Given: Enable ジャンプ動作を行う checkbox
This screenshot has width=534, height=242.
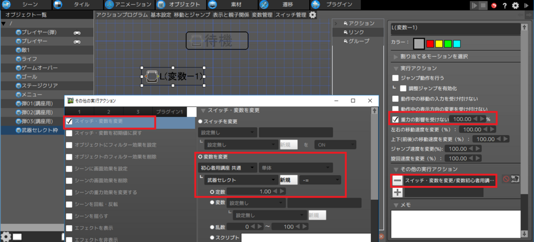Looking at the screenshot, I should point(395,78).
